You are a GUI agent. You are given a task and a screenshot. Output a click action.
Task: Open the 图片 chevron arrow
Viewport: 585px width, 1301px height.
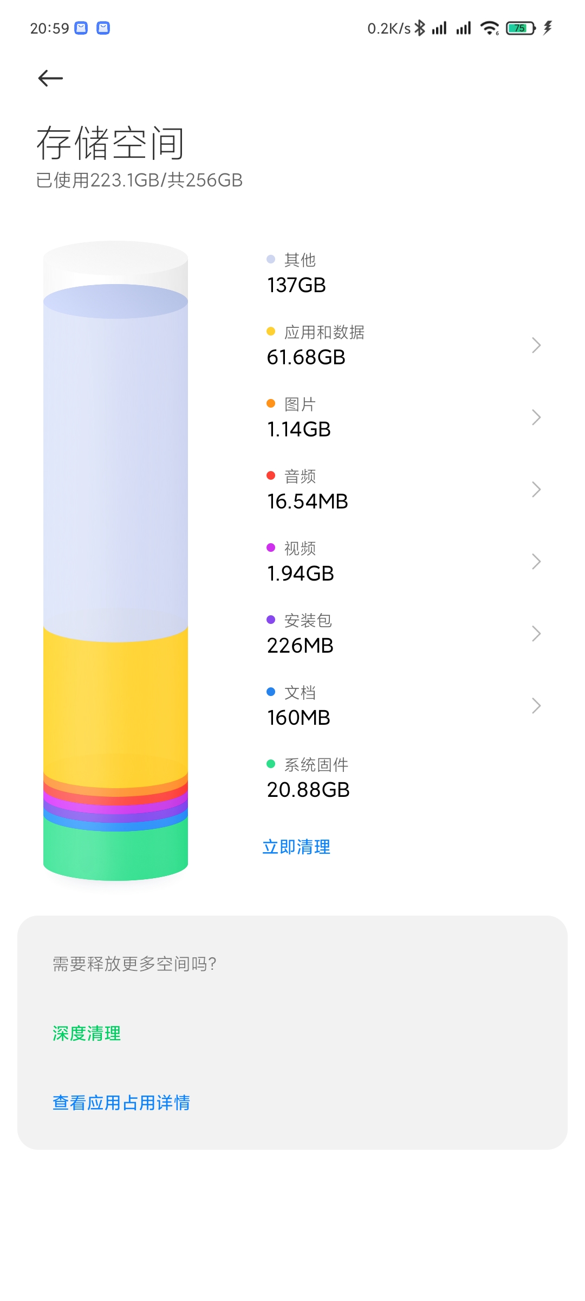(x=536, y=417)
